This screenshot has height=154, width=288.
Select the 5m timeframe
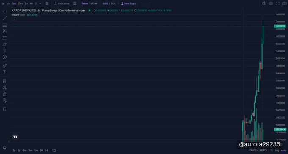(x=14, y=3)
